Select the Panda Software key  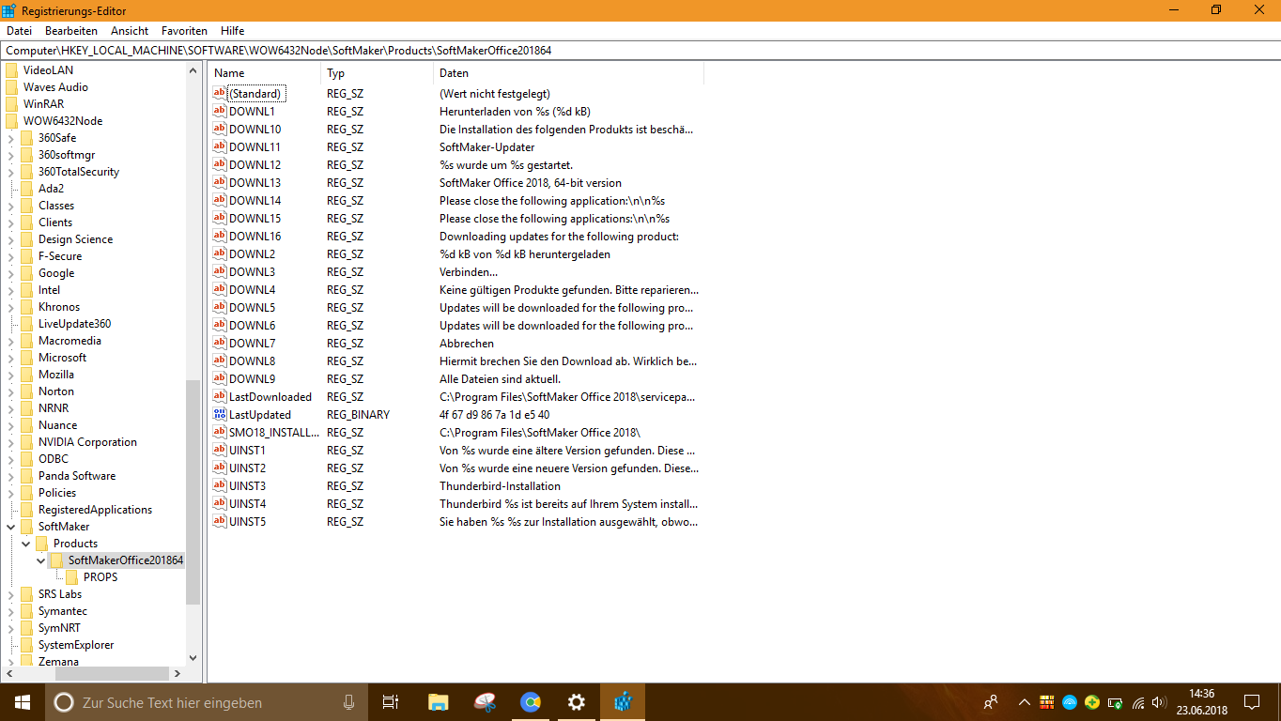[77, 476]
